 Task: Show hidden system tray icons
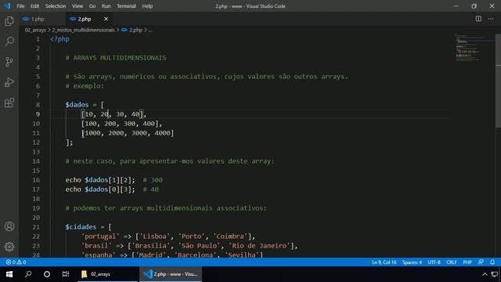[485, 274]
